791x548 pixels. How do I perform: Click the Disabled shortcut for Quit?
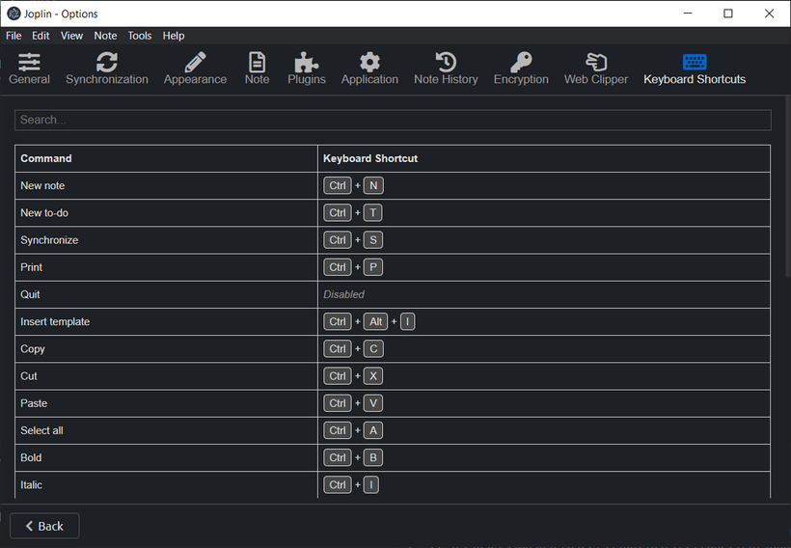pyautogui.click(x=343, y=294)
